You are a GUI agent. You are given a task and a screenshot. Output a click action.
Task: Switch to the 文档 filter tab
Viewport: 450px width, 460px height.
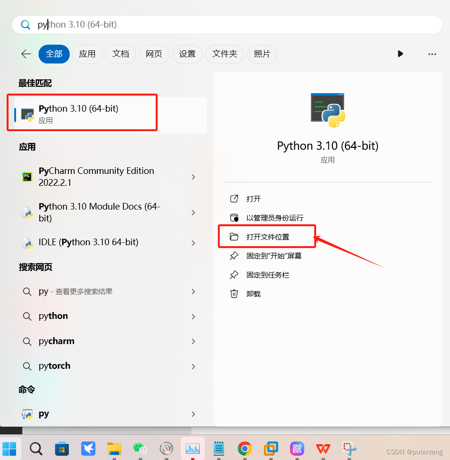point(121,54)
